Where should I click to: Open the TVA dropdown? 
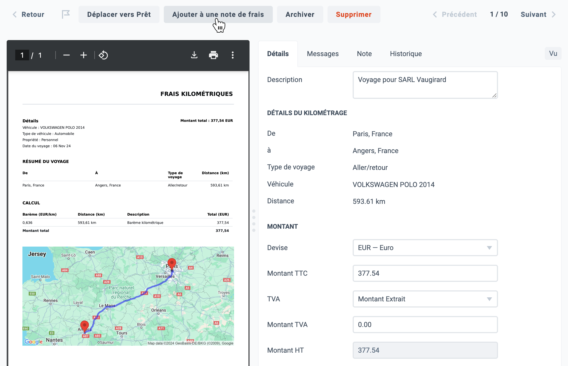click(x=425, y=299)
